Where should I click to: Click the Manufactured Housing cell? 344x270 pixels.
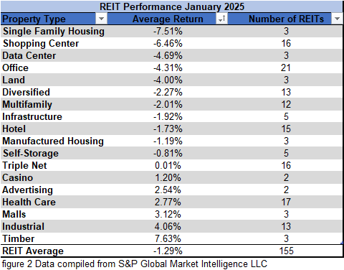[x=53, y=141]
